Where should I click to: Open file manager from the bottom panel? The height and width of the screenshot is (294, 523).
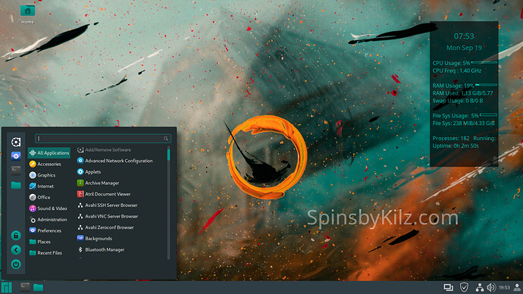tap(38, 287)
